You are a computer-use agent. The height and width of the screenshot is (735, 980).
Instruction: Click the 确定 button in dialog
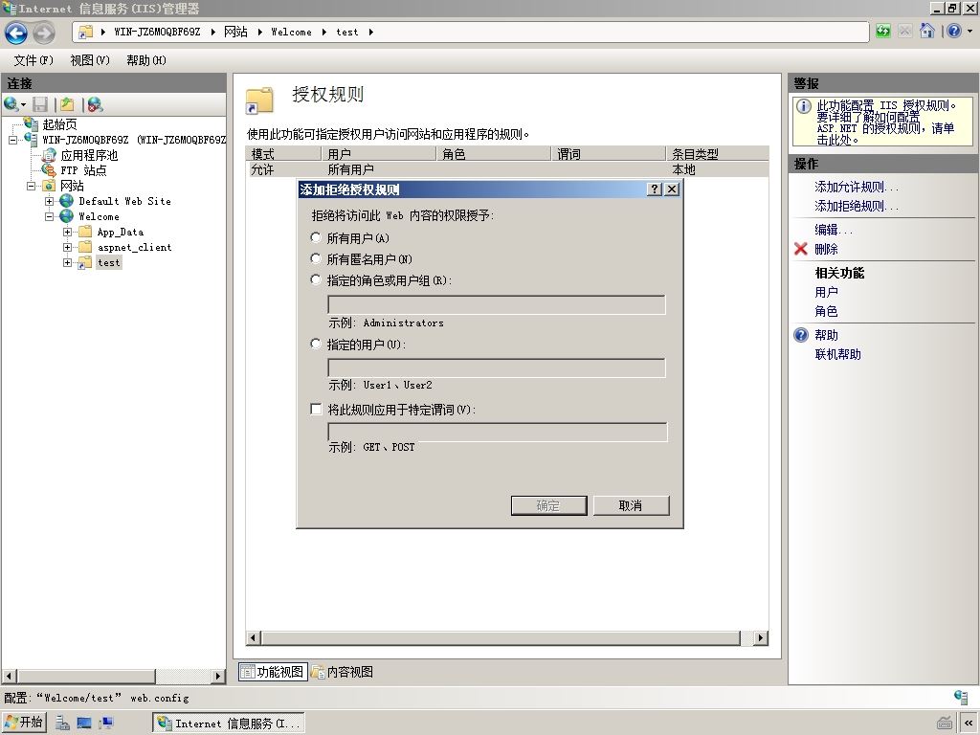(548, 505)
